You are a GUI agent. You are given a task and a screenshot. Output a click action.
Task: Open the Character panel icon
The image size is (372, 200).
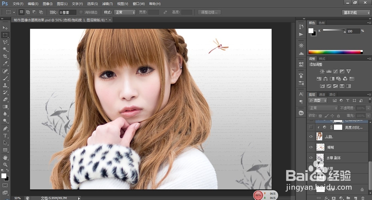pyautogui.click(x=301, y=94)
